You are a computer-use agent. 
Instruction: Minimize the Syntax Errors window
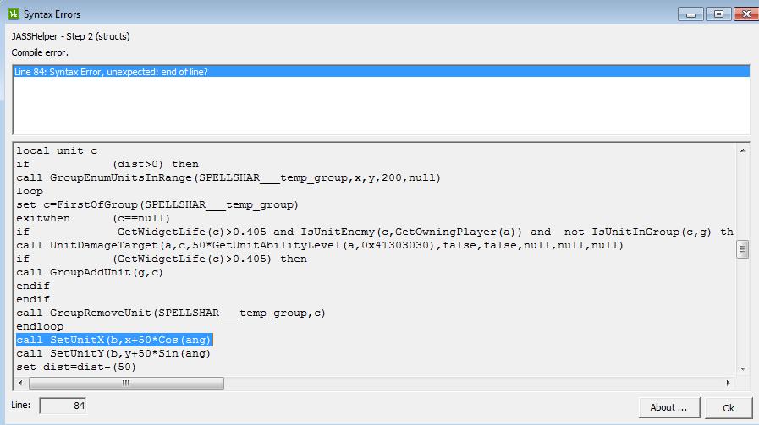[690, 14]
